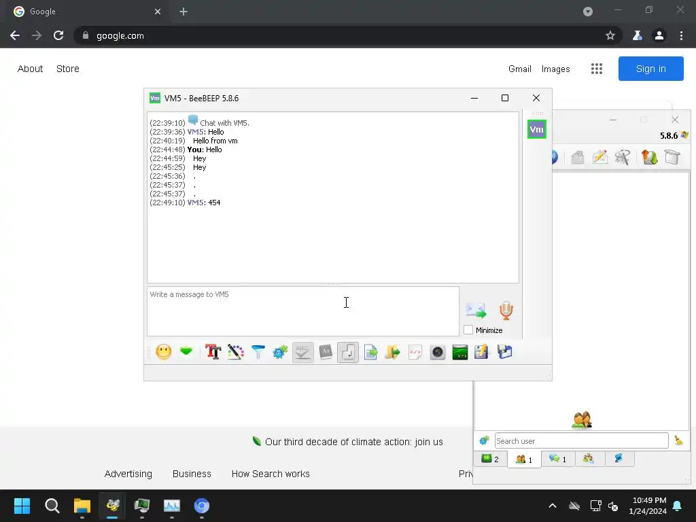696x522 pixels.
Task: Click the code snippet </> icon
Action: [x=415, y=352]
